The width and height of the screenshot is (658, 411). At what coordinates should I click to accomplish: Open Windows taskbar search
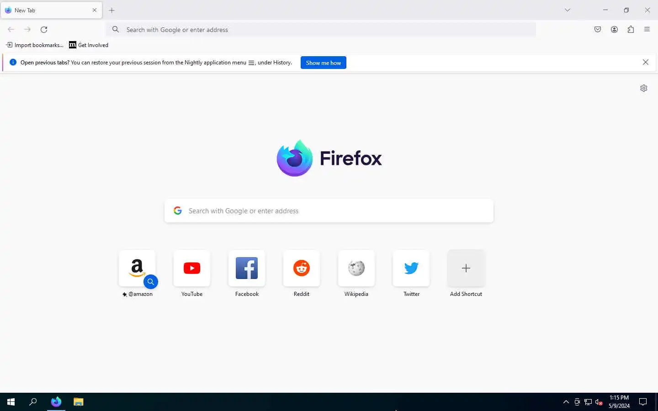click(33, 402)
